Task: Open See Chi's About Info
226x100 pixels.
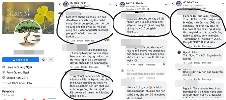Action: pos(19,83)
